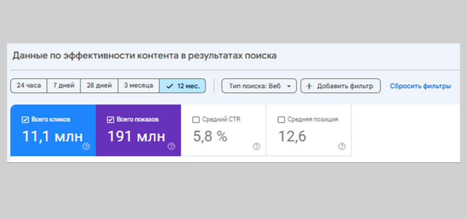
Task: Click plus icon in Добавить фильтр
Action: coord(309,86)
